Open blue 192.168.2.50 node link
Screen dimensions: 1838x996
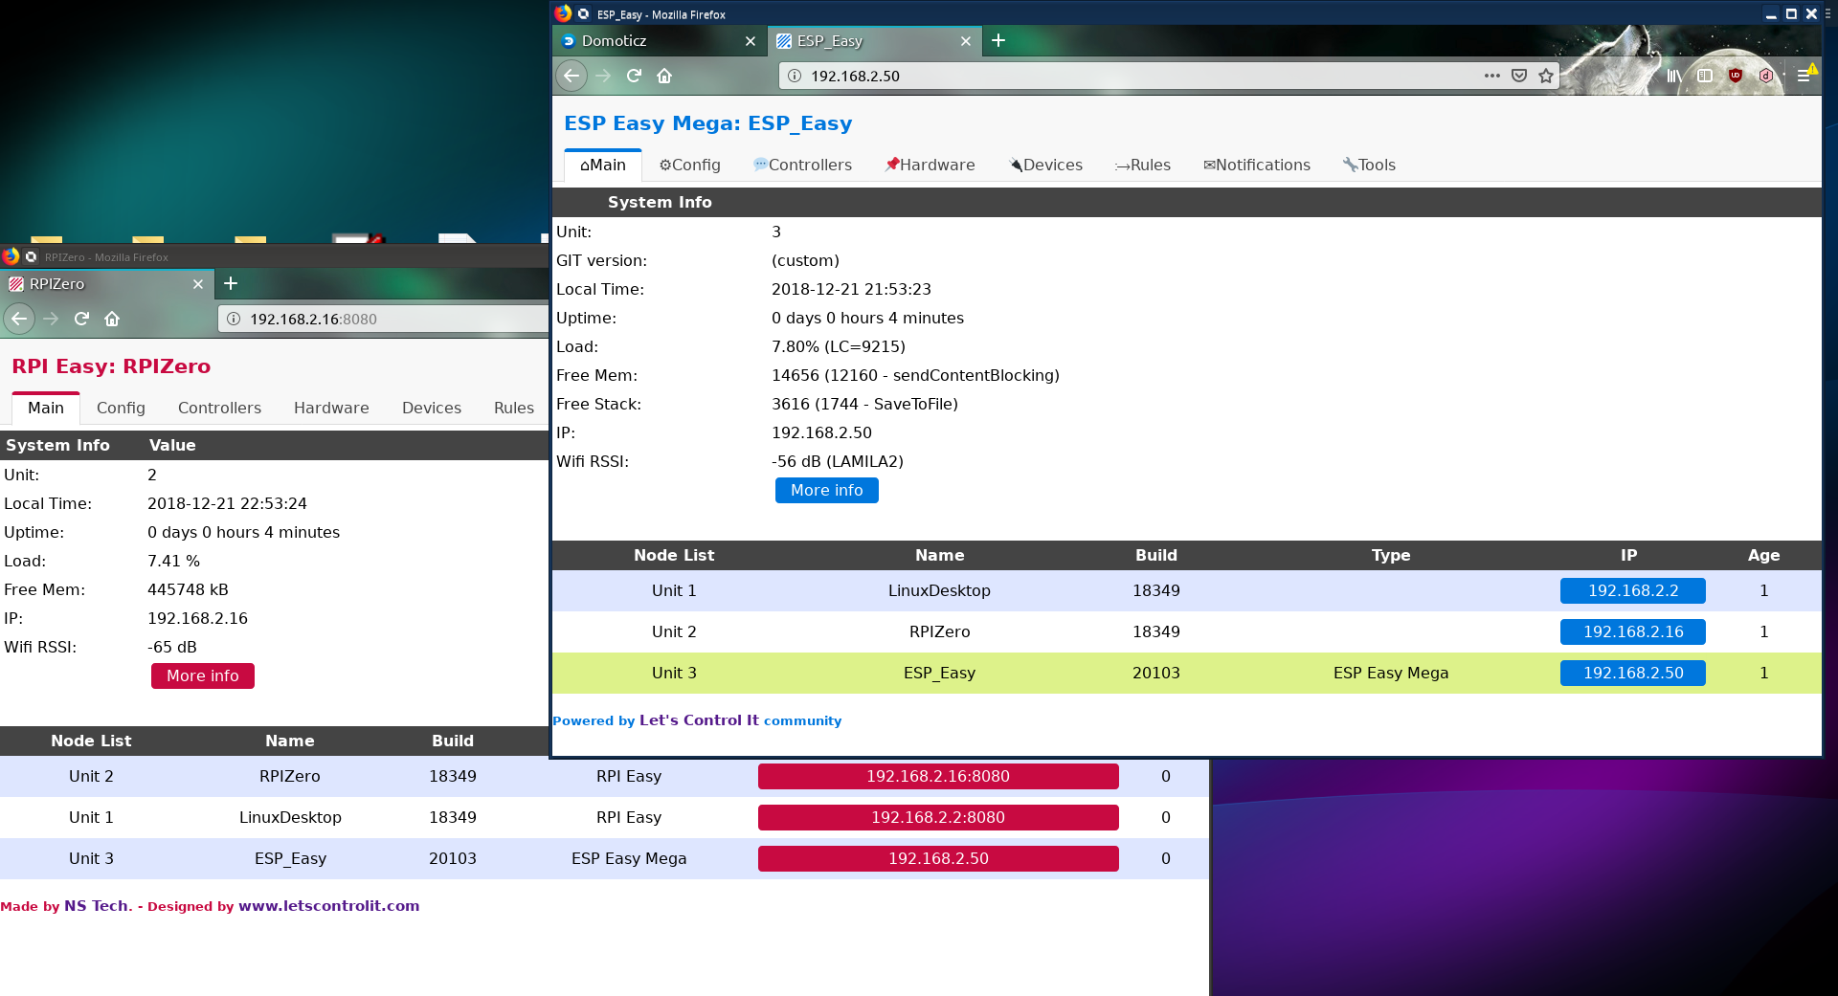point(1633,673)
